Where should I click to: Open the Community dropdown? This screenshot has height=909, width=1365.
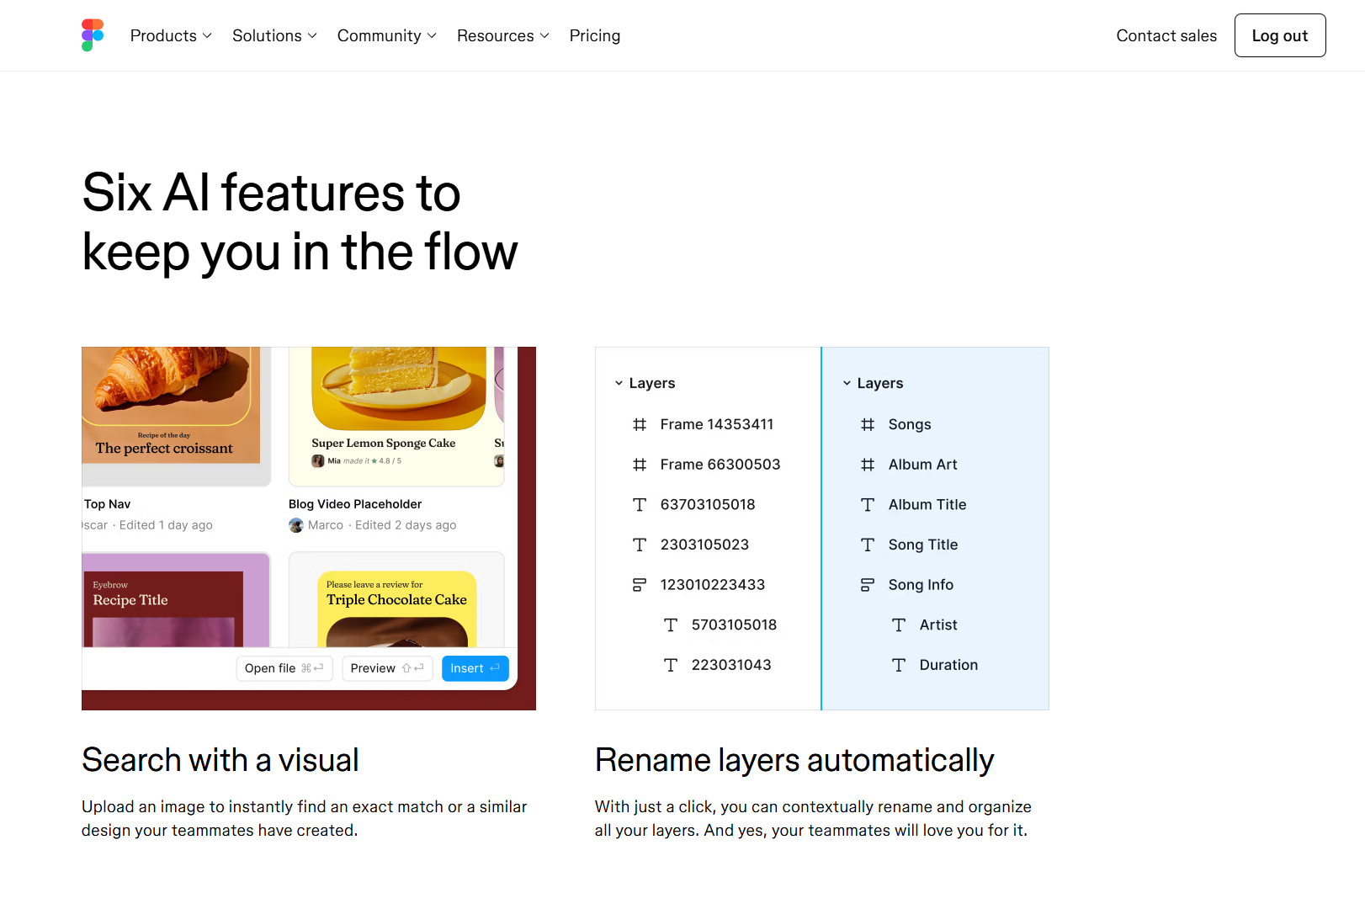click(x=386, y=35)
